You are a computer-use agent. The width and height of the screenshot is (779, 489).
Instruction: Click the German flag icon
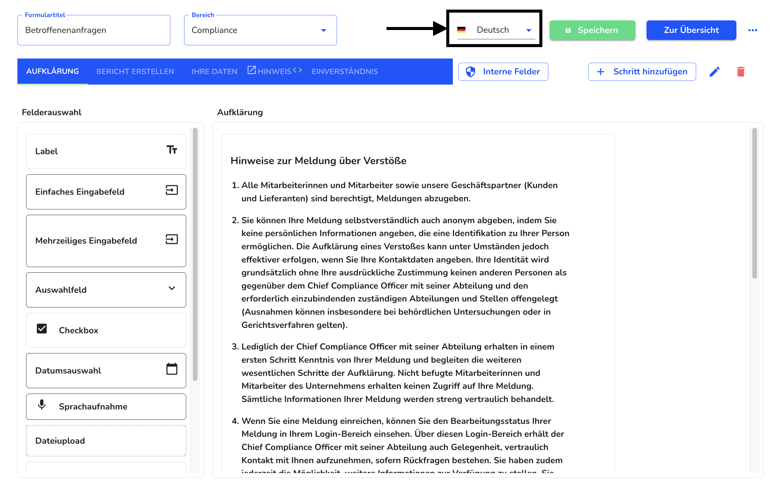pyautogui.click(x=461, y=30)
